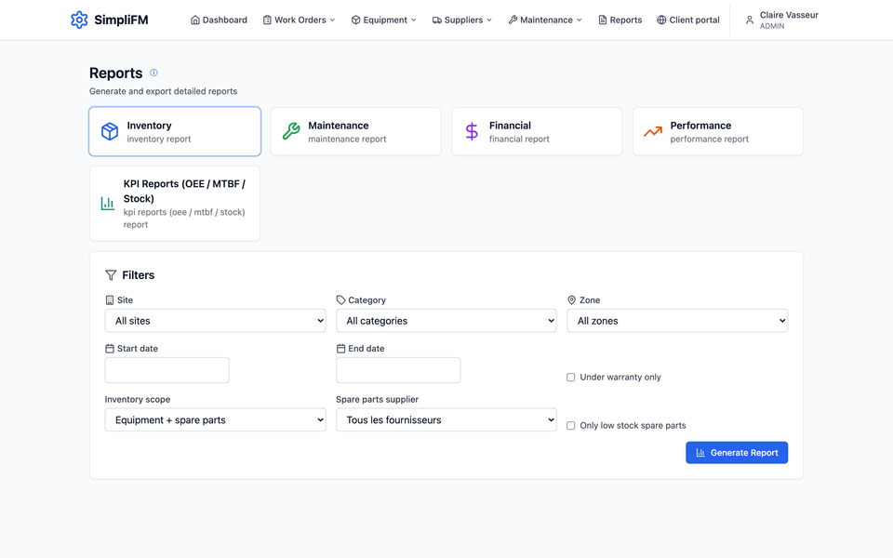Screen dimensions: 893x558
Task: Open the Site dropdown showing All sites
Action: pyautogui.click(x=215, y=321)
